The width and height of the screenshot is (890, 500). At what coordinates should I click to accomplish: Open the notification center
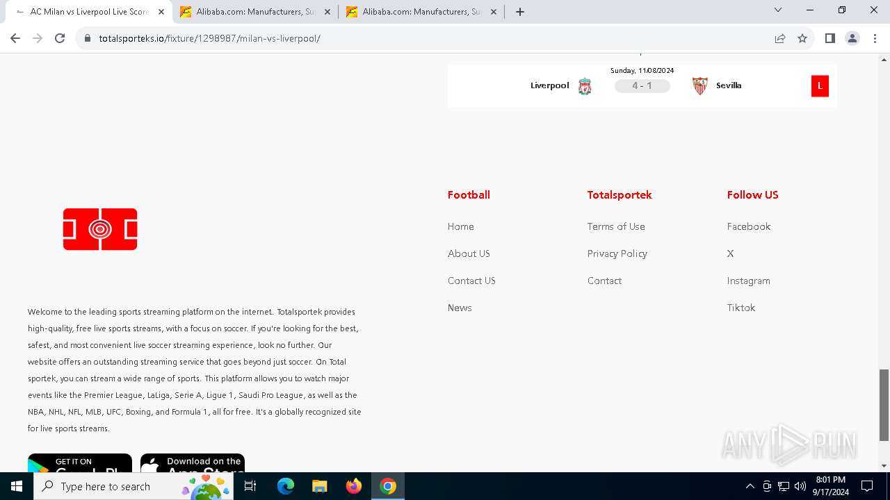[x=867, y=486]
